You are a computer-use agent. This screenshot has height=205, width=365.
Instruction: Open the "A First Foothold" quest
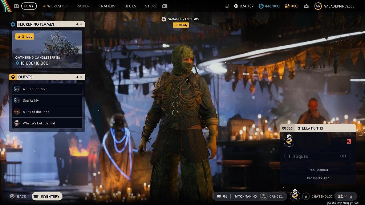point(47,89)
